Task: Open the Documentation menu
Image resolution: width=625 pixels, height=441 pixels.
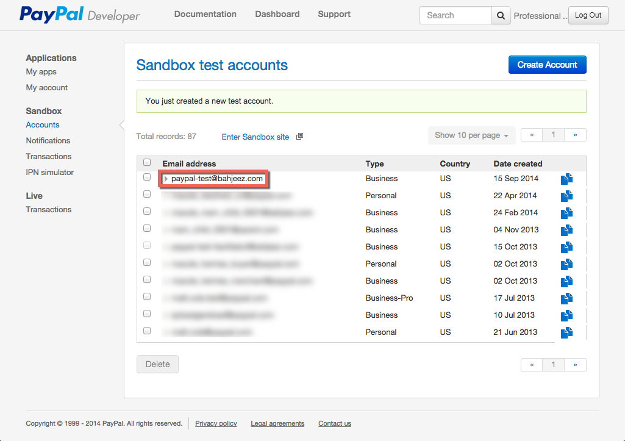Action: (x=205, y=14)
